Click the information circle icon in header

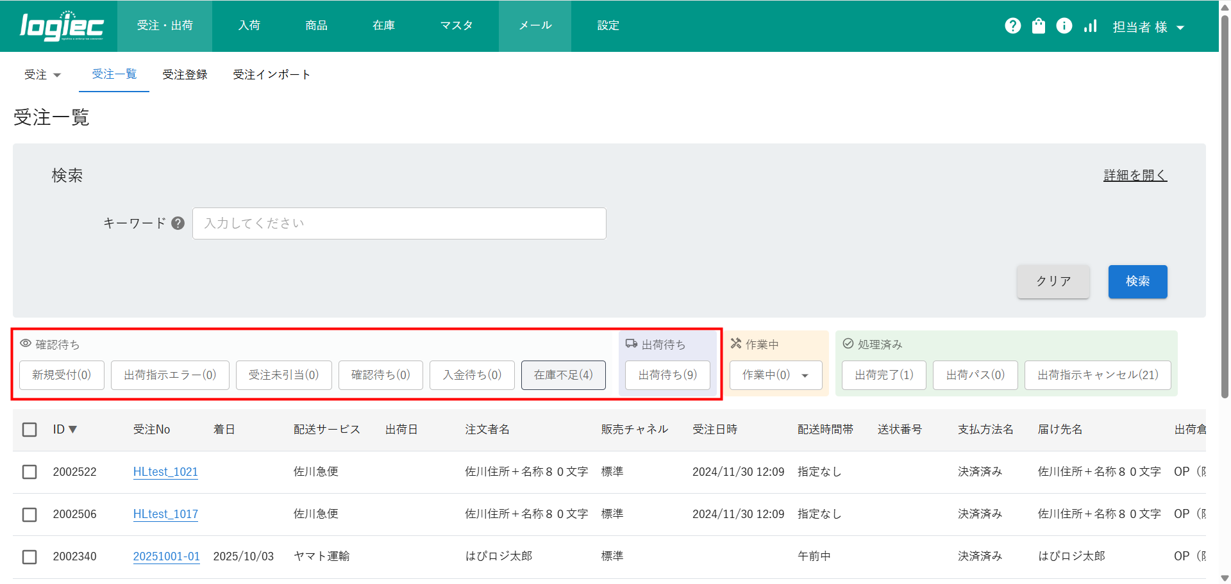tap(1064, 26)
